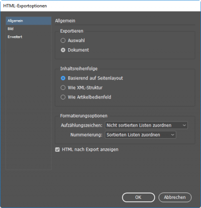Open the Aufzählungszeichen dropdown

pos(146,125)
